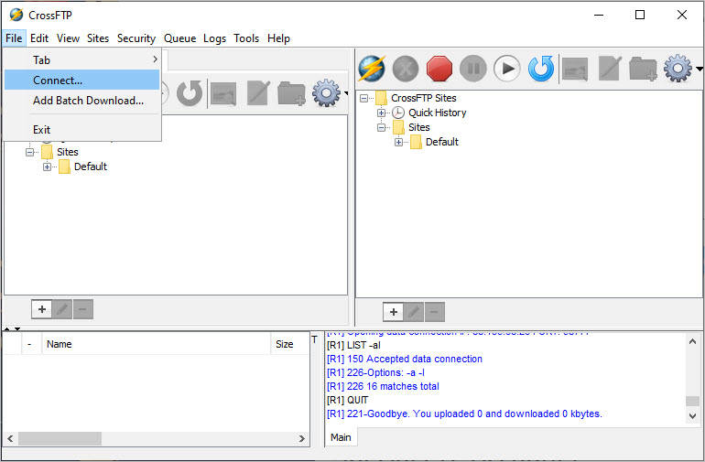Open the Sites menu
Screen dimensions: 705x462
[x=98, y=38]
